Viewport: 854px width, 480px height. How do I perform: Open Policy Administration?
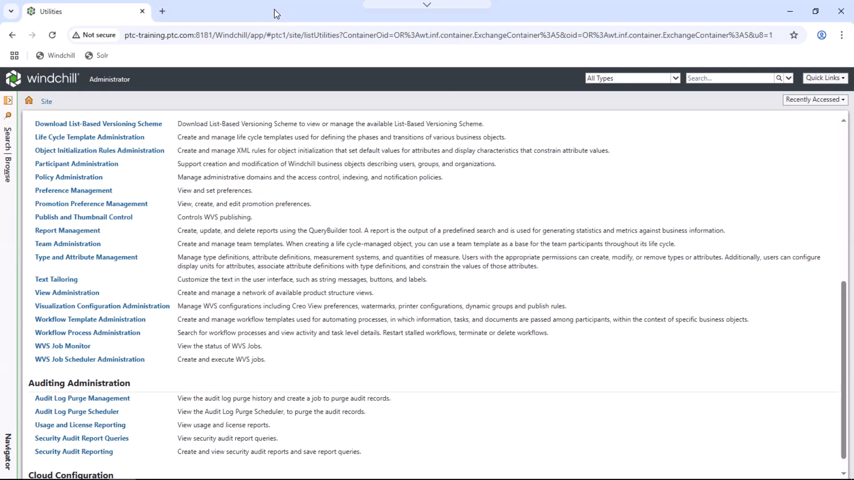pos(68,177)
